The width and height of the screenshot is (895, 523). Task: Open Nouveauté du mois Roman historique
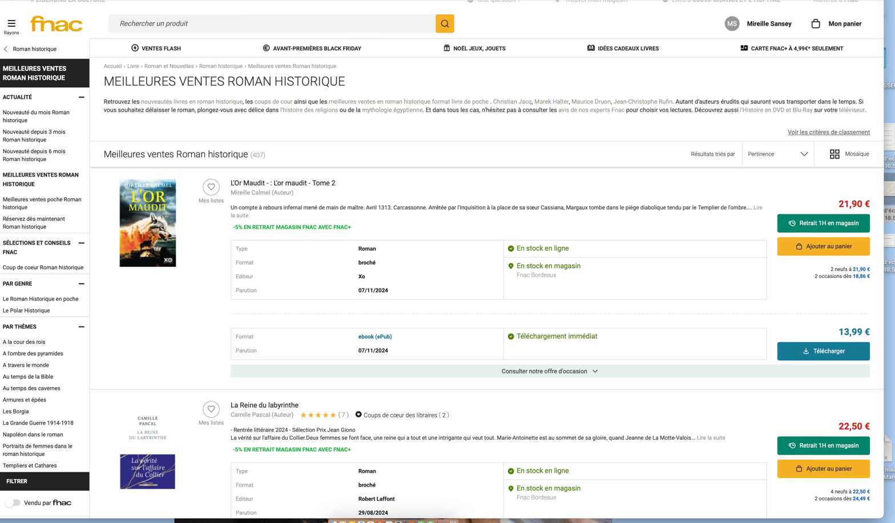tap(36, 116)
